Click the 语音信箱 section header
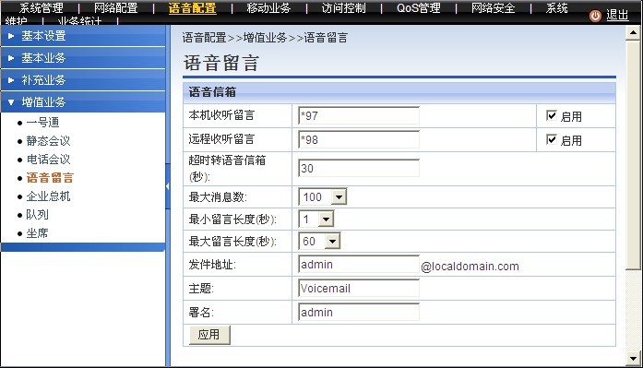 [x=399, y=92]
